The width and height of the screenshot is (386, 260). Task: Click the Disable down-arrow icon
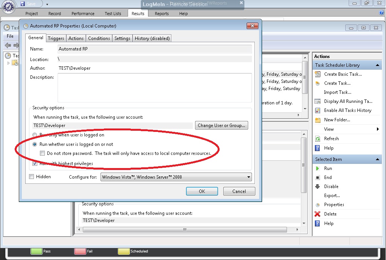(317, 187)
